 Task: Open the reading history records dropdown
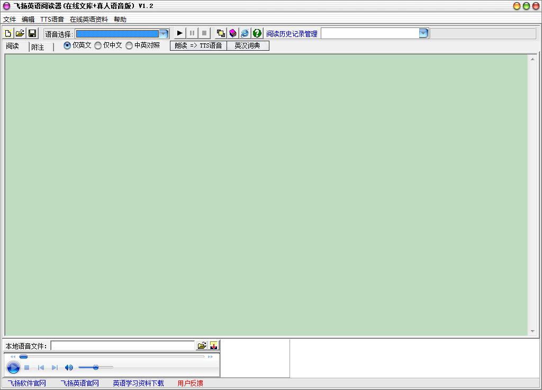(423, 33)
